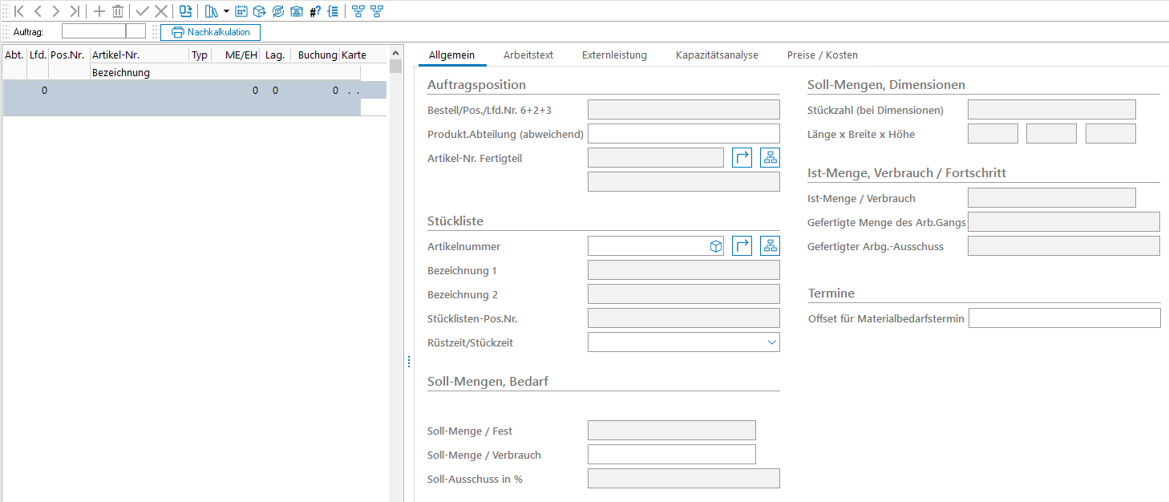Click the warehouse icon in toolbar

pyautogui.click(x=297, y=11)
